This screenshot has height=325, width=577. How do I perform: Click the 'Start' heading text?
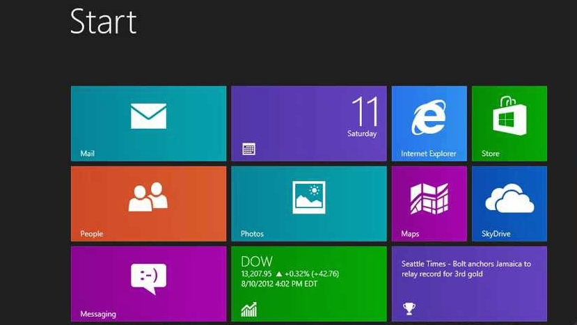(x=103, y=22)
